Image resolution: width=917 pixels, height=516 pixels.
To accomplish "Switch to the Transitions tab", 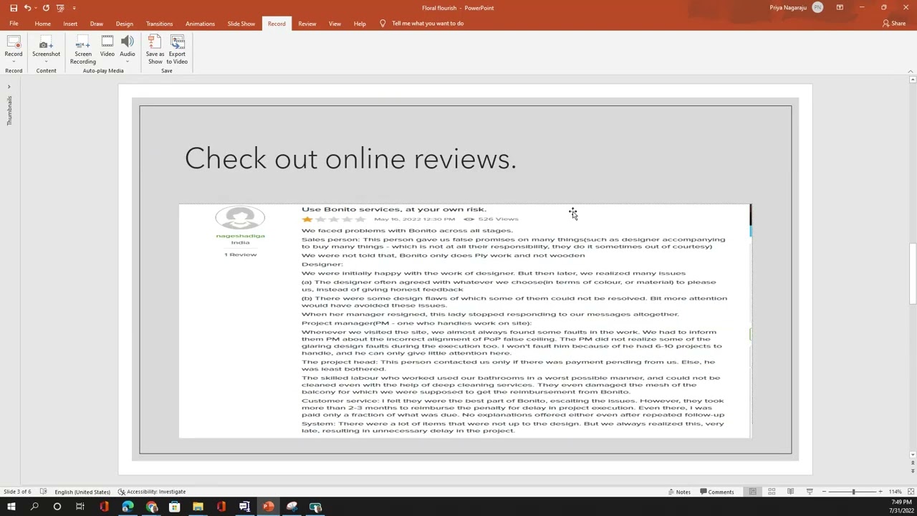I will pyautogui.click(x=159, y=24).
